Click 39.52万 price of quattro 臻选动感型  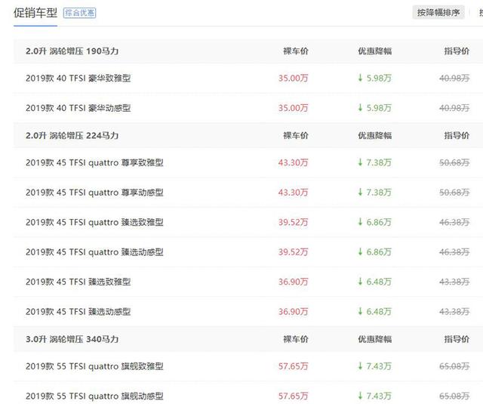click(293, 252)
